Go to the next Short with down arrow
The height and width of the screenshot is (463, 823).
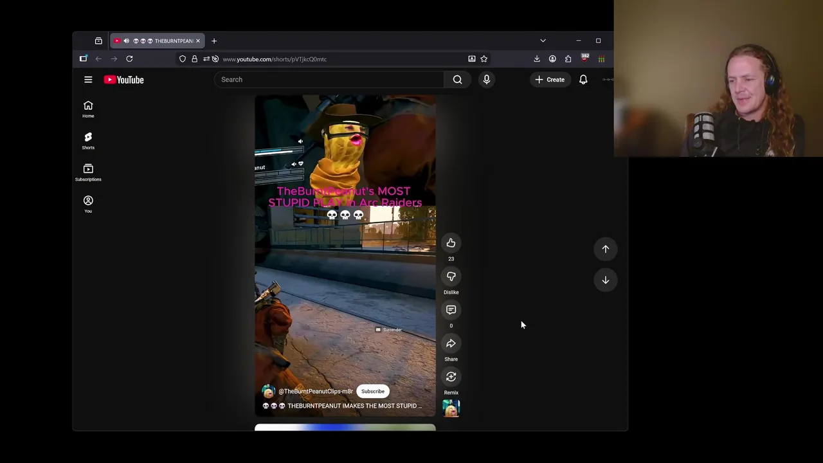pos(606,280)
